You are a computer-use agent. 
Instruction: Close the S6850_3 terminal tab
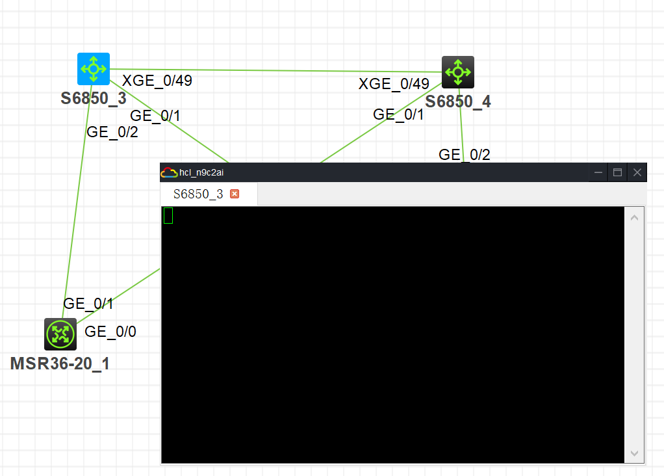[235, 194]
